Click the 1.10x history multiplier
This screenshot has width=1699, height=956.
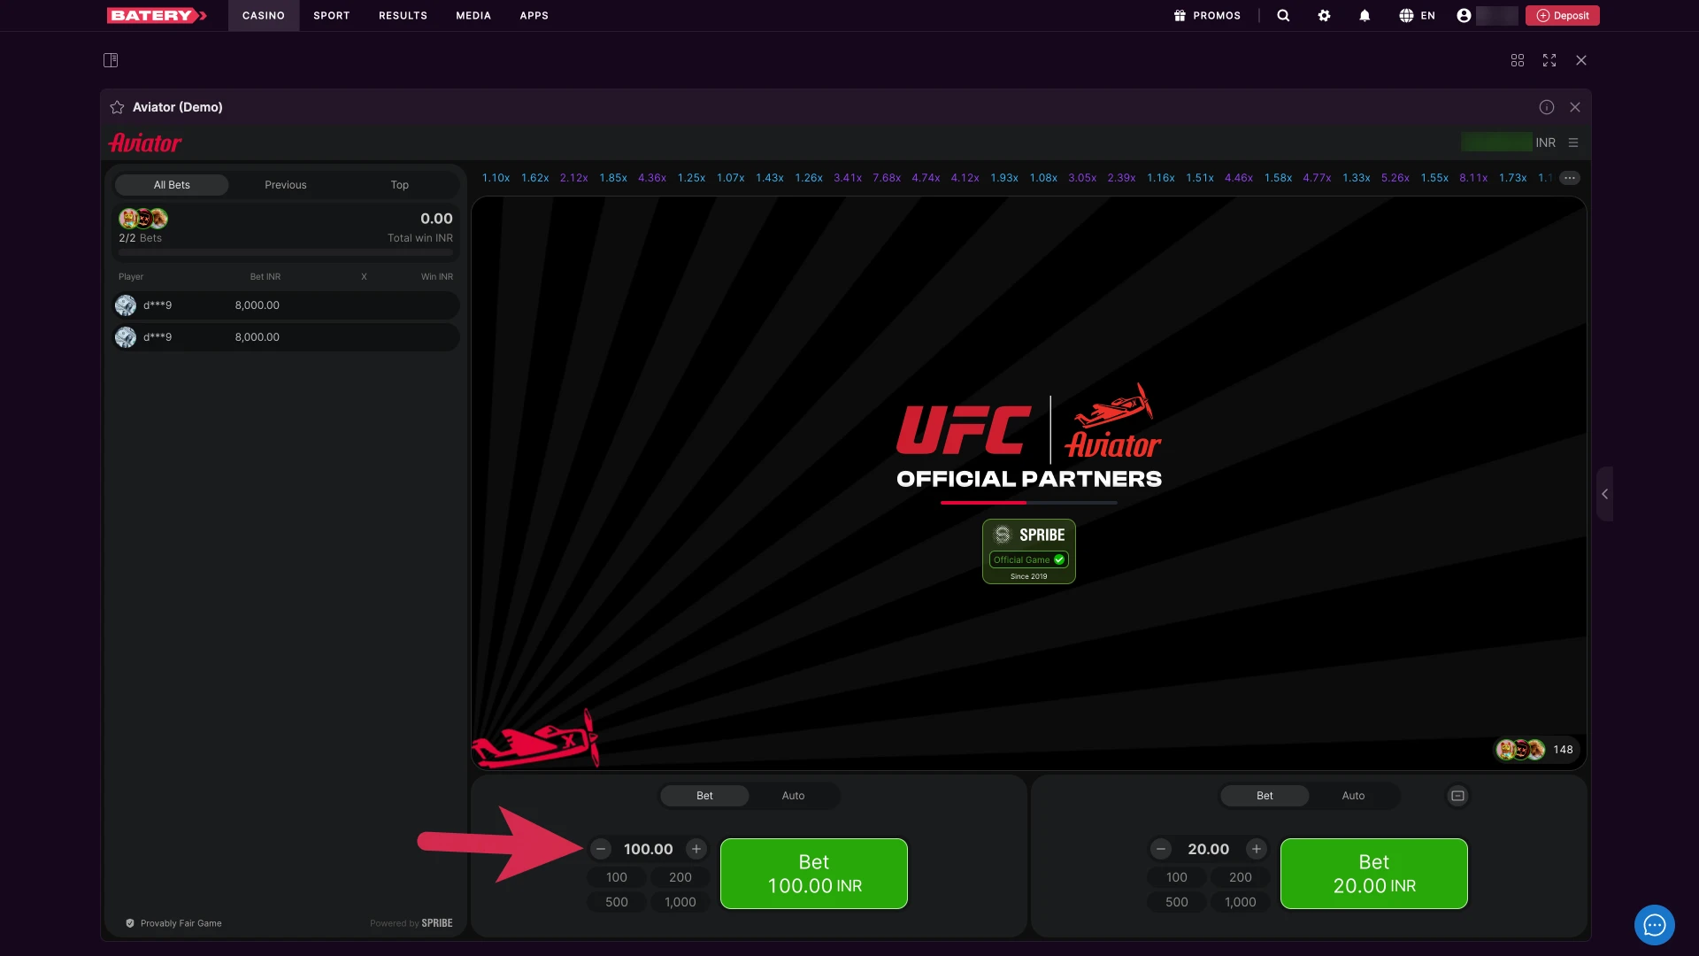tap(496, 178)
